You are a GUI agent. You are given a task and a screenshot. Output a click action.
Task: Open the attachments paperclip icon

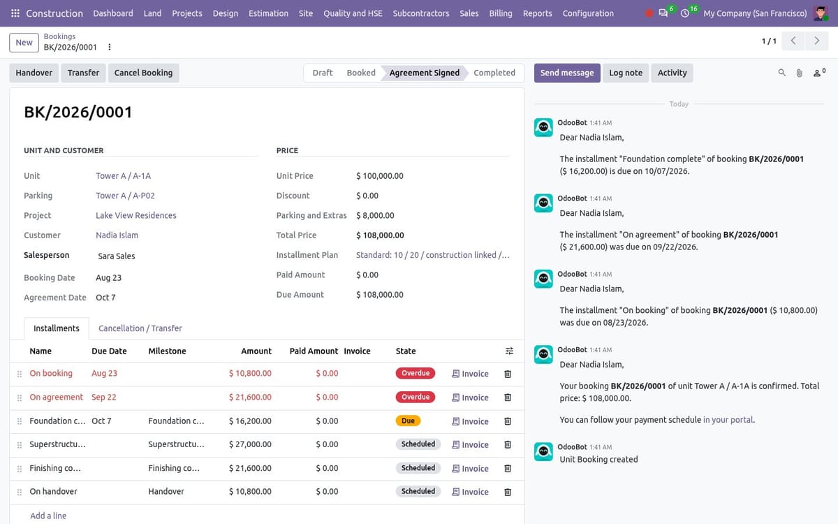click(799, 73)
